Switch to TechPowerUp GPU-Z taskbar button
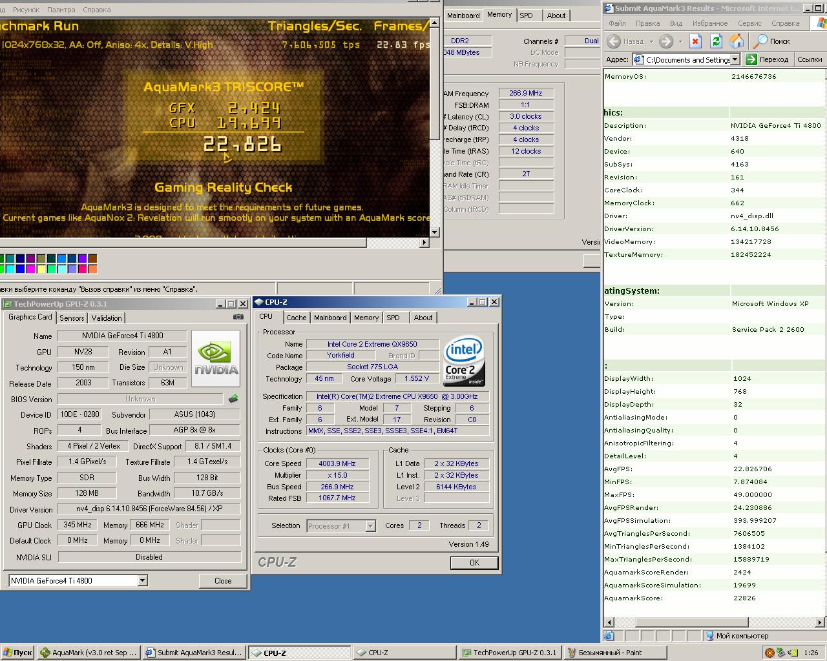Screen dimensions: 827x661 coord(509,653)
